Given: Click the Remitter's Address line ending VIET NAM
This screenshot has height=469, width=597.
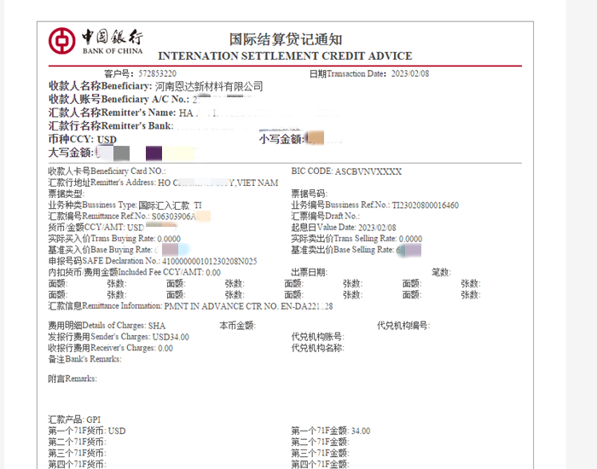Looking at the screenshot, I should pos(164,182).
